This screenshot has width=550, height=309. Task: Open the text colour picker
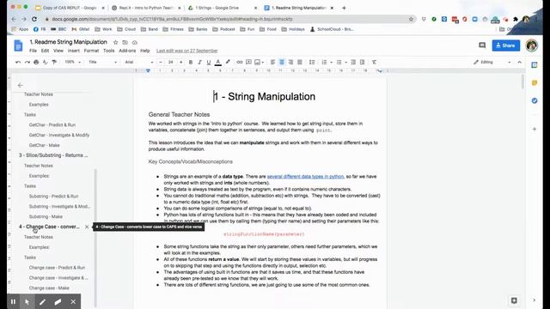click(217, 62)
